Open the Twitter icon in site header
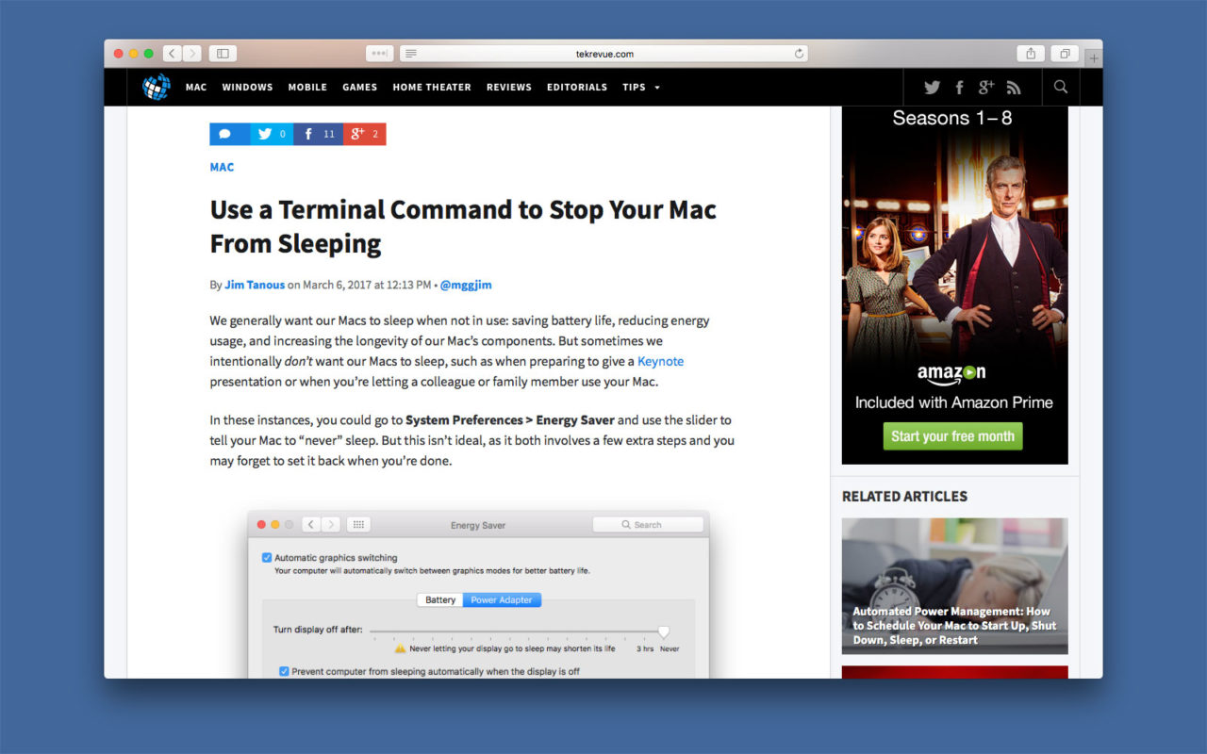The width and height of the screenshot is (1207, 754). pyautogui.click(x=933, y=87)
